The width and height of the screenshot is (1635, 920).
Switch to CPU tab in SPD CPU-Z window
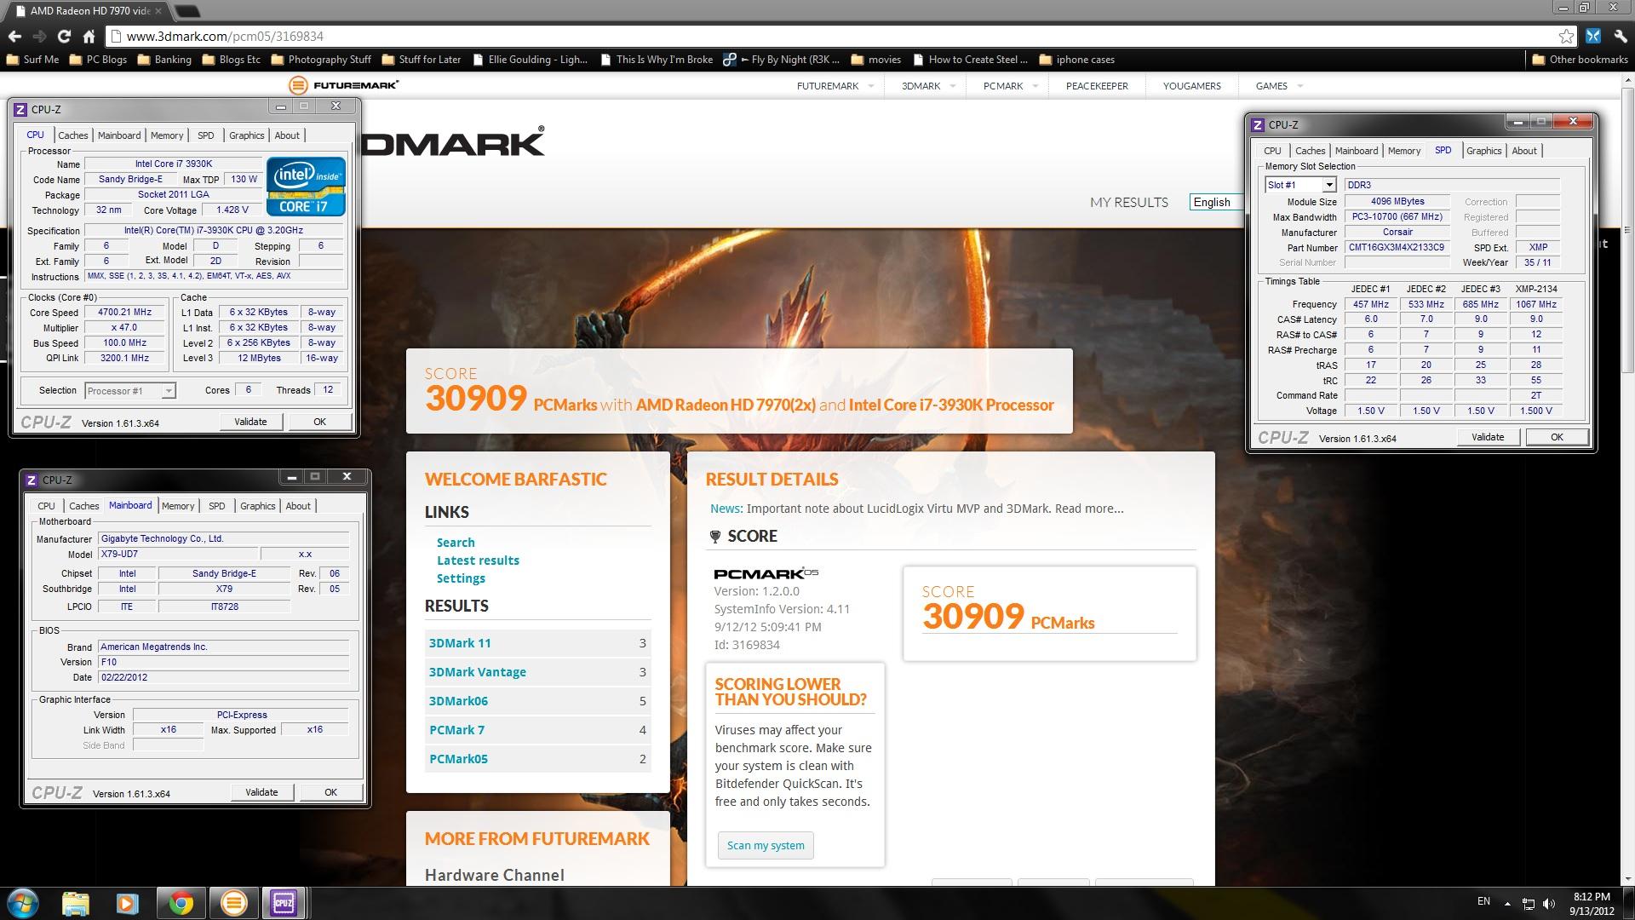(x=1272, y=151)
